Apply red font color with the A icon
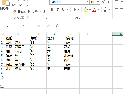 (94, 10)
